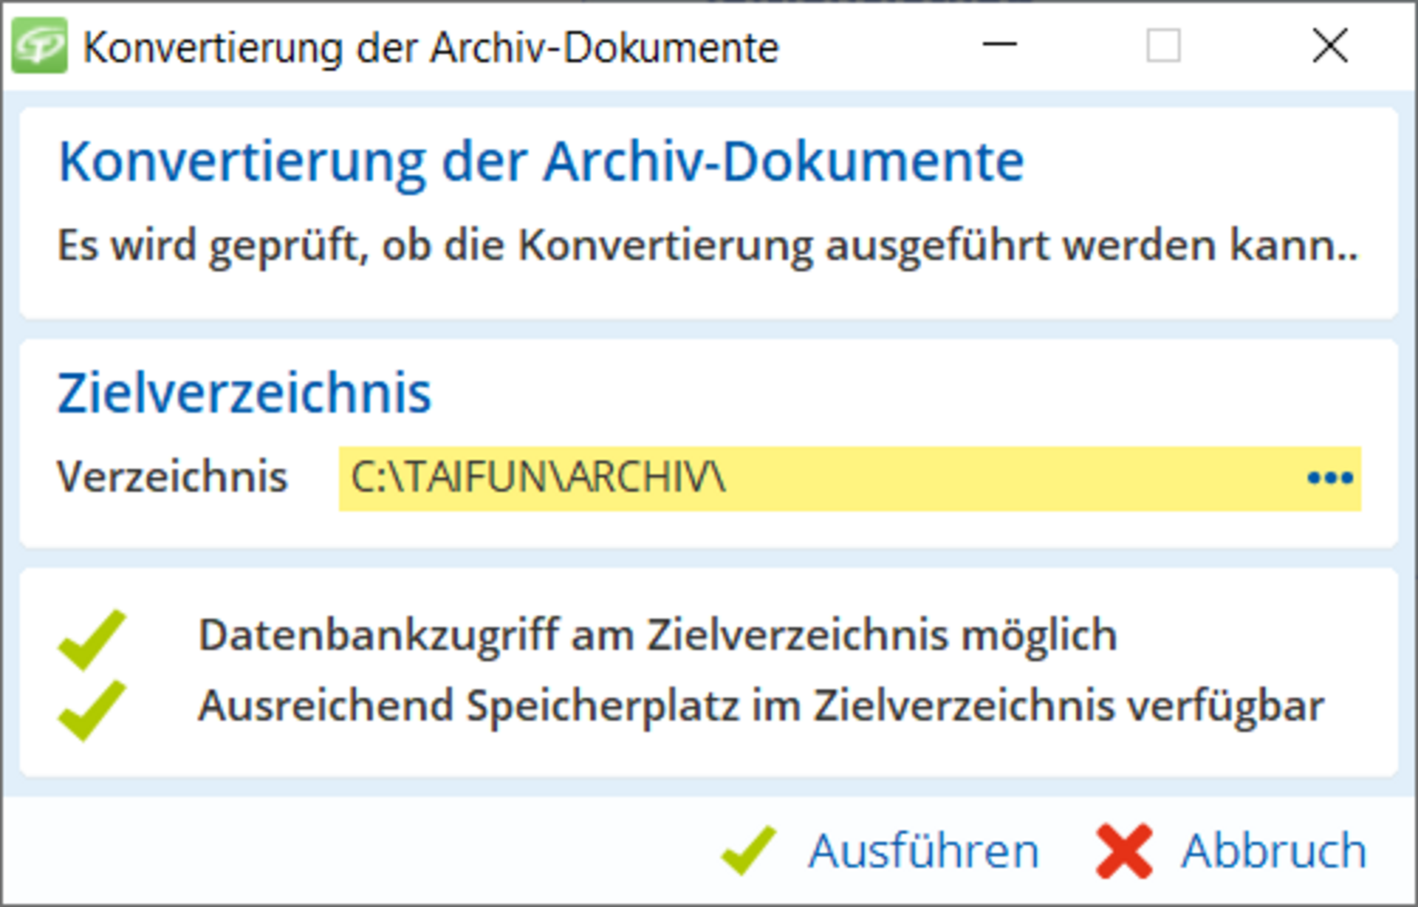
Task: Click the green checkmark beside Ausreichend Speicherplatz
Action: pyautogui.click(x=92, y=709)
